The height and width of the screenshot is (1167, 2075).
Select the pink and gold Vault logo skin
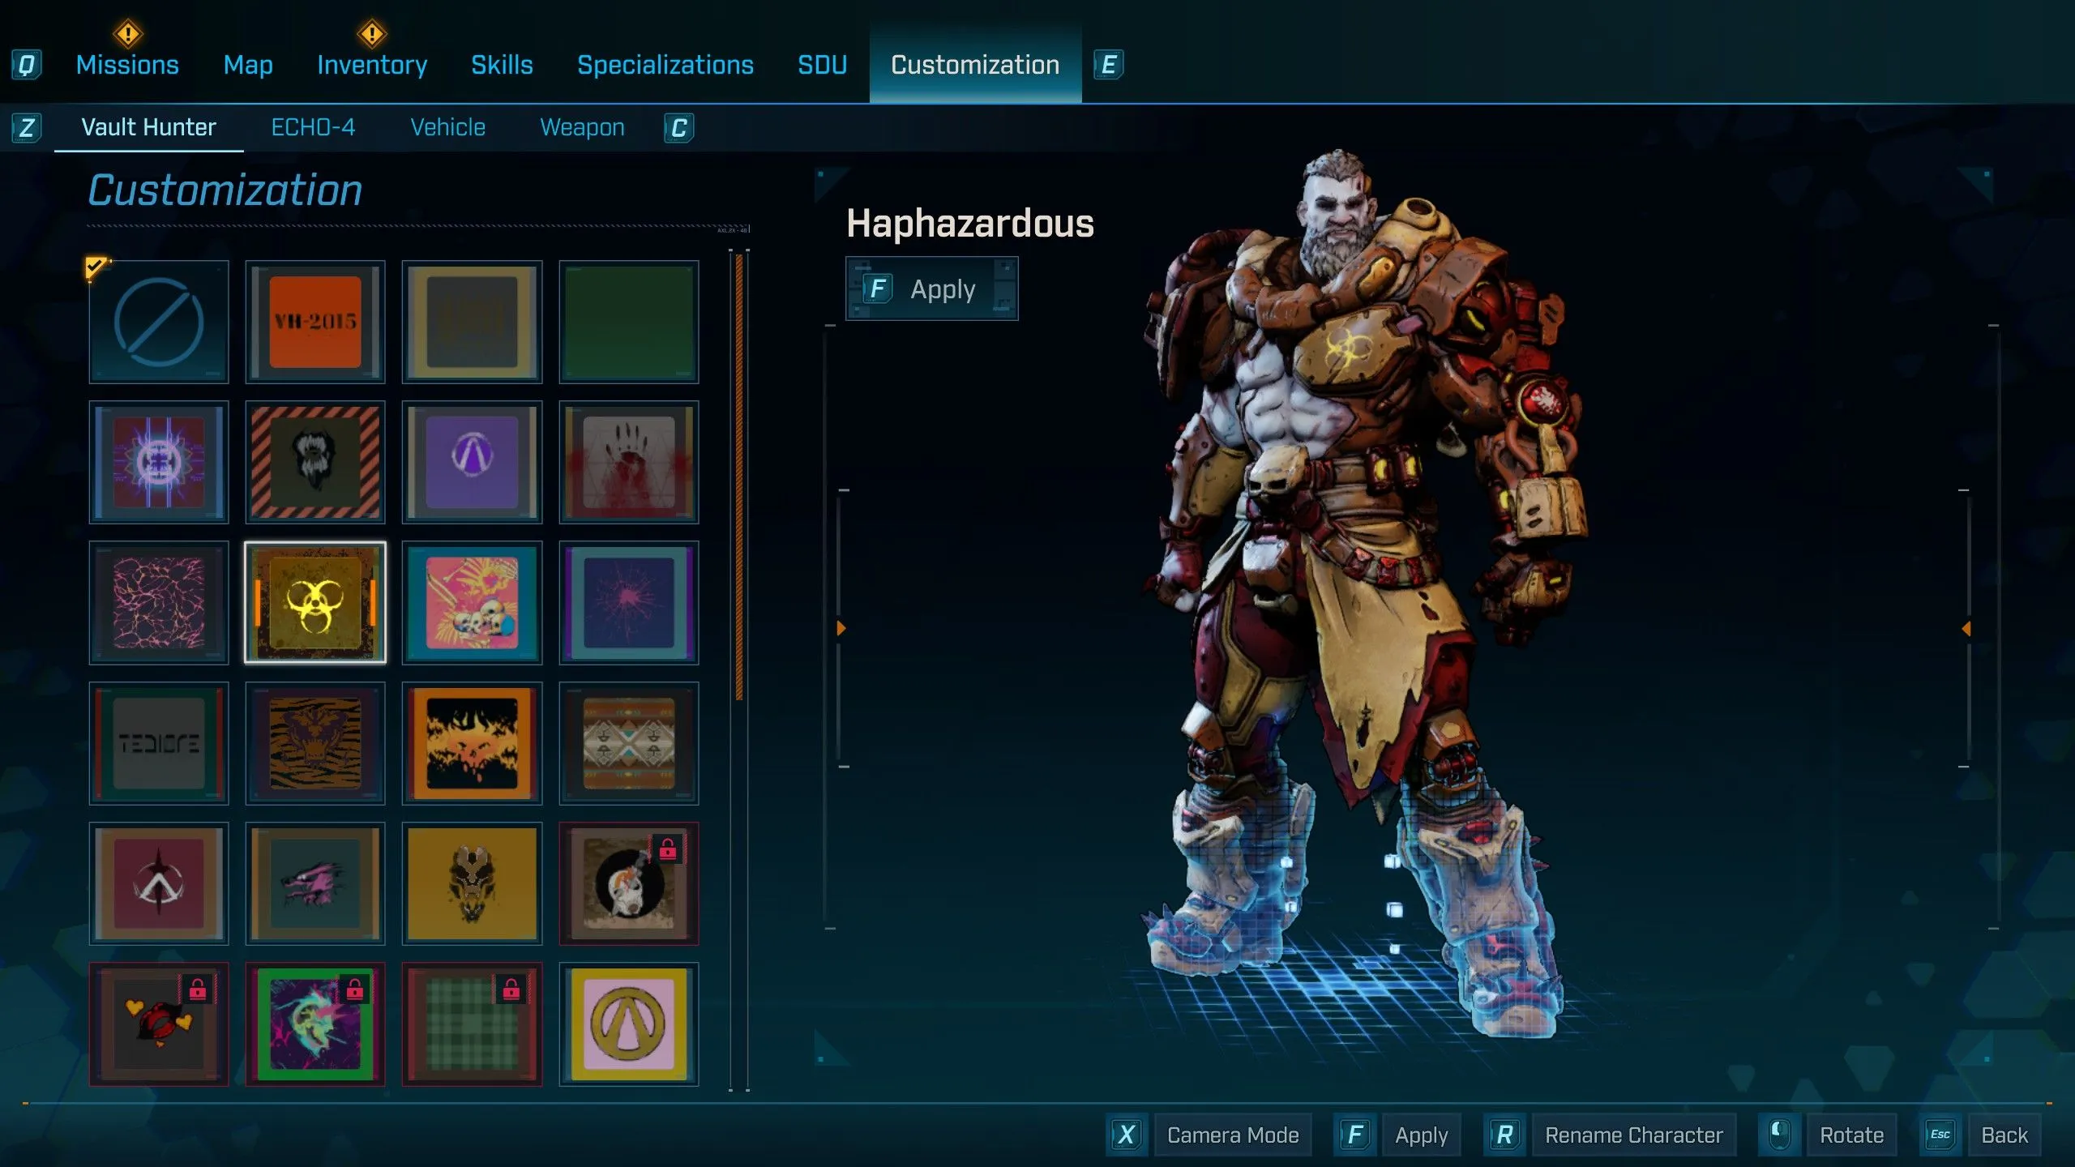coord(629,1024)
